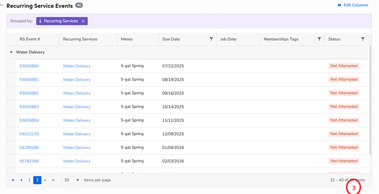The height and width of the screenshot is (194, 379).
Task: Collapse the Water Delivery group
Action: pyautogui.click(x=11, y=52)
